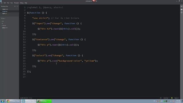Screen dimensions: 183x103
Task: Click the Windows Start button
Action: click(x=3, y=101)
